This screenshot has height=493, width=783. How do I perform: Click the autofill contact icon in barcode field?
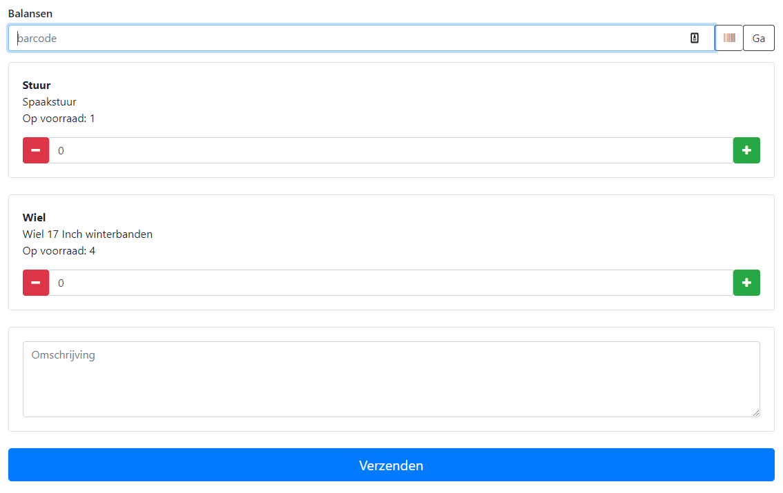(x=695, y=38)
